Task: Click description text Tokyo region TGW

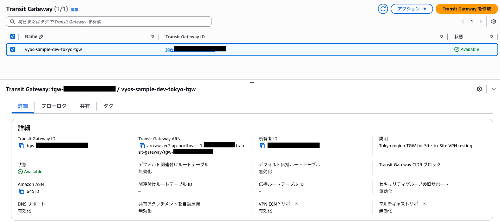Action: click(x=425, y=146)
